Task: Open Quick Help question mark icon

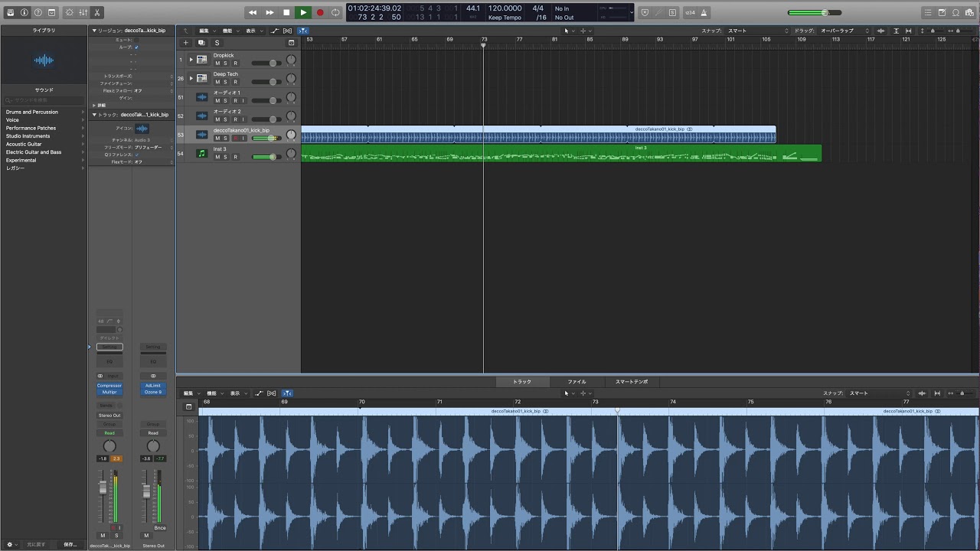Action: pos(38,12)
